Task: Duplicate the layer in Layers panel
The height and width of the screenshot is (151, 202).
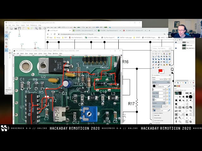Action: click(186, 83)
